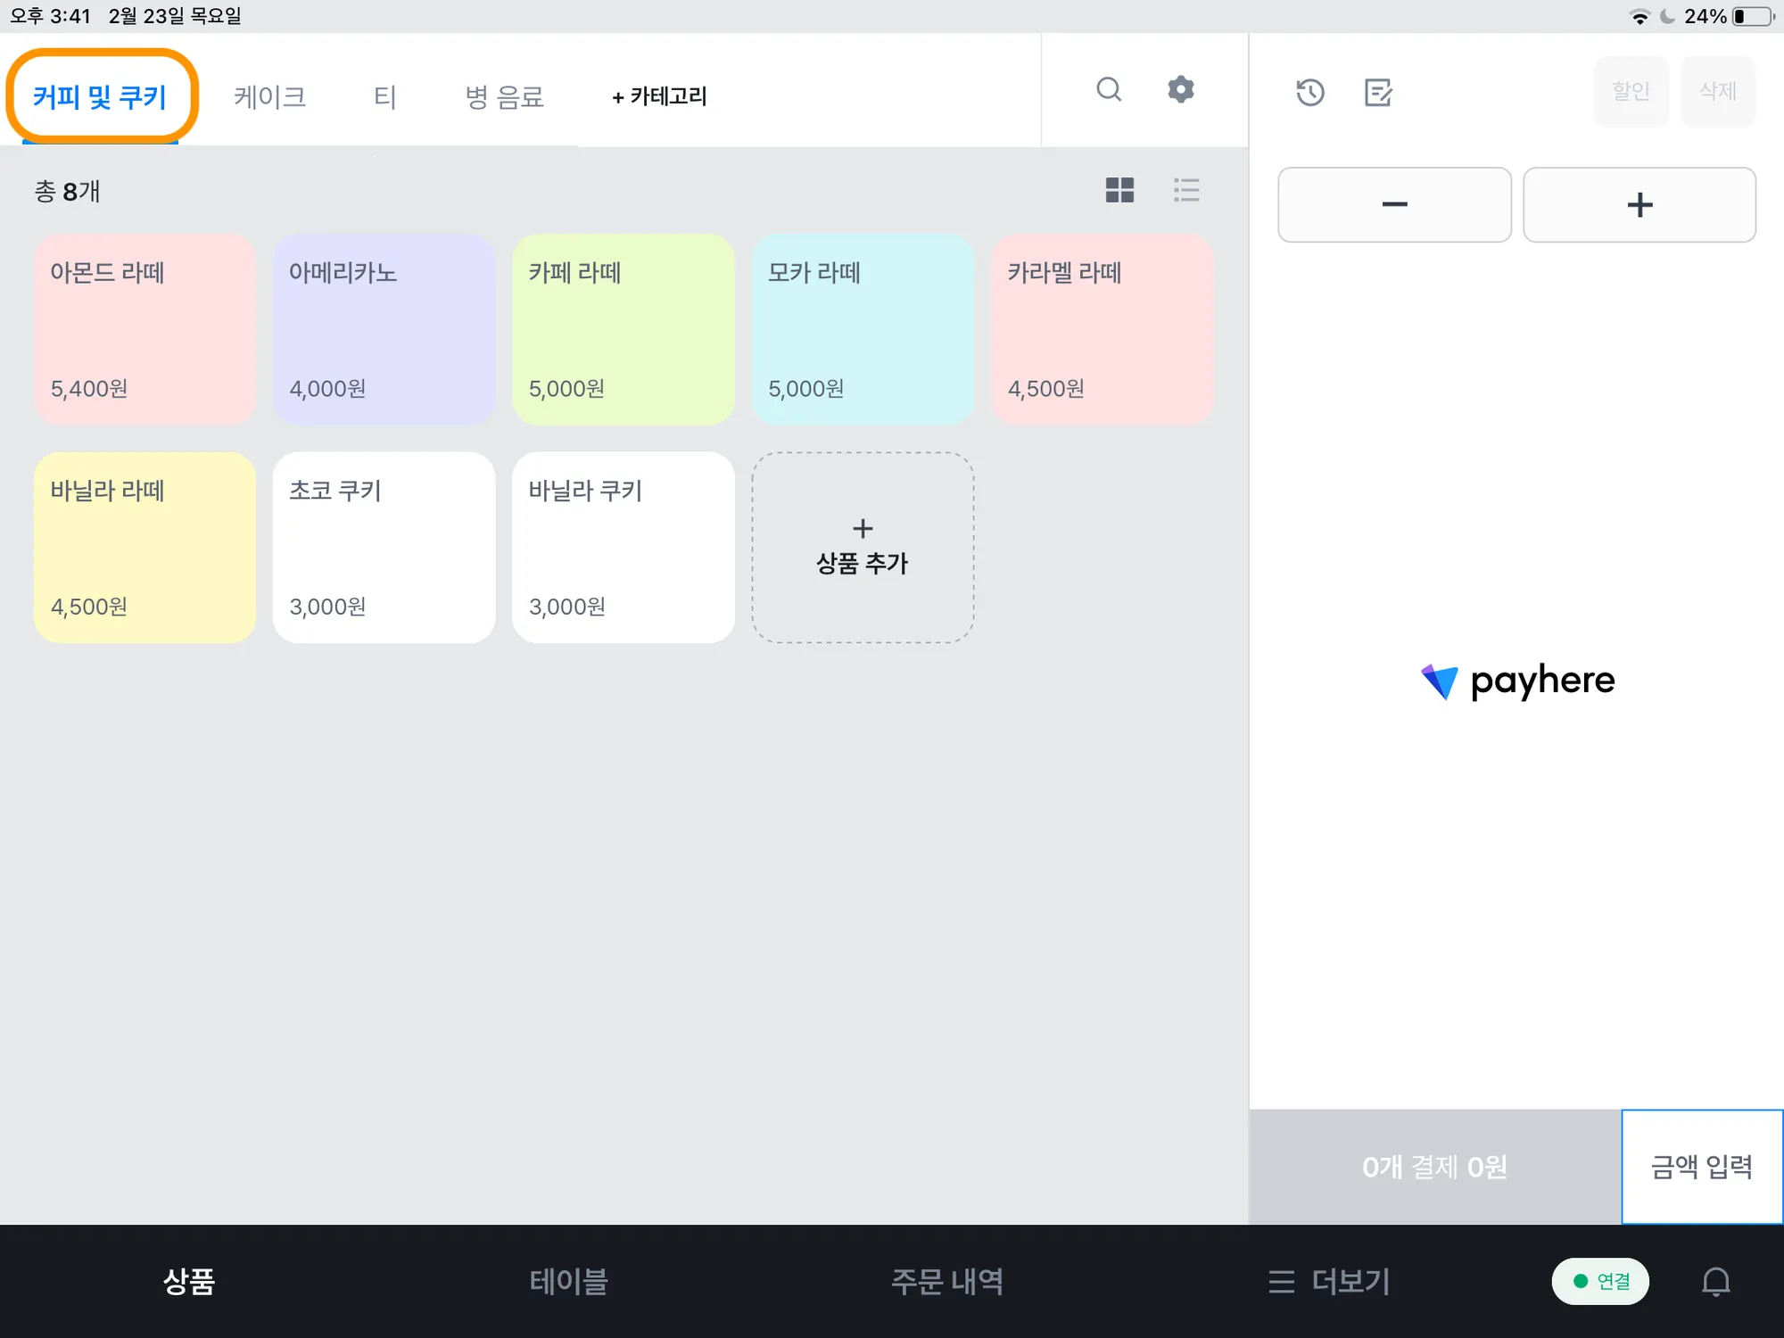Open the product search magnifier icon
The height and width of the screenshot is (1338, 1784).
pyautogui.click(x=1109, y=89)
